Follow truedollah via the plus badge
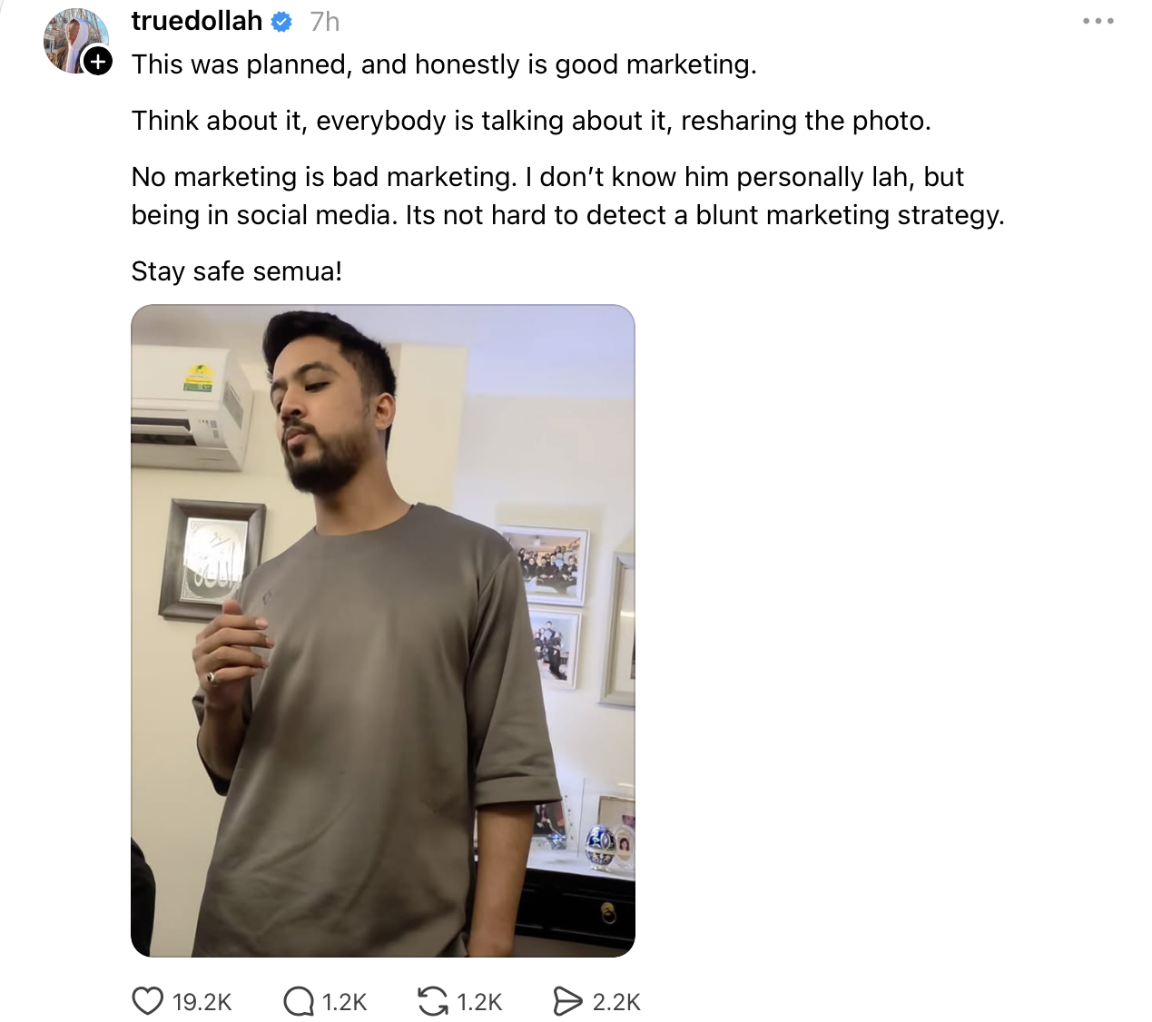Screen dimensions: 1152x1022 tap(98, 62)
